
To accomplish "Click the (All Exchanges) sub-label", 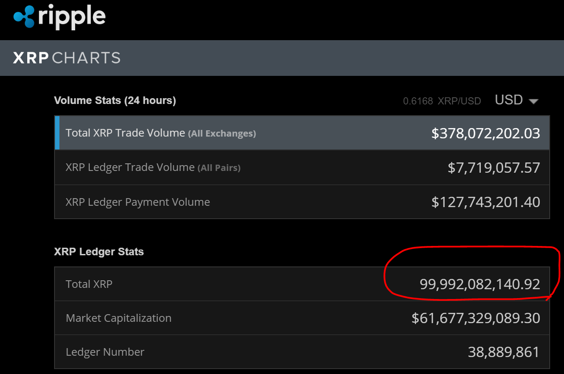I will click(x=222, y=133).
